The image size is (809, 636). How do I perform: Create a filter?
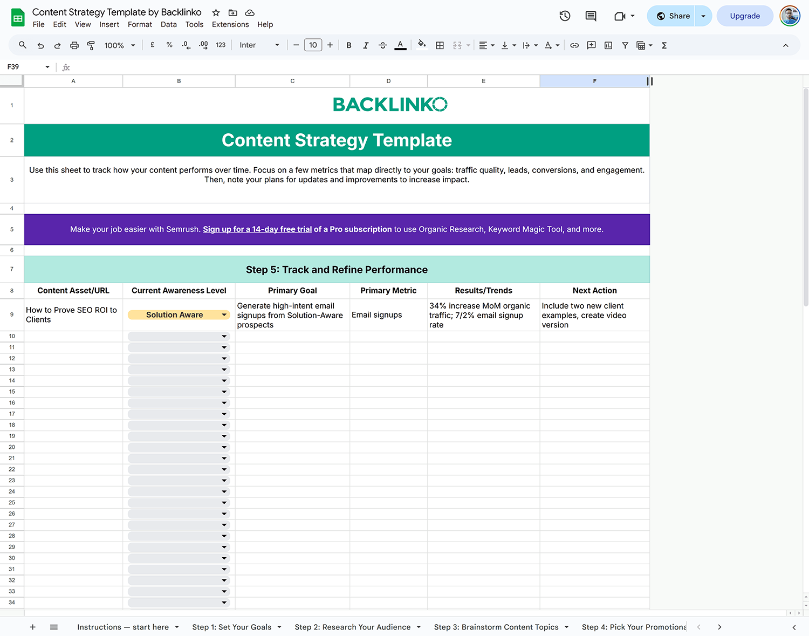pyautogui.click(x=625, y=46)
